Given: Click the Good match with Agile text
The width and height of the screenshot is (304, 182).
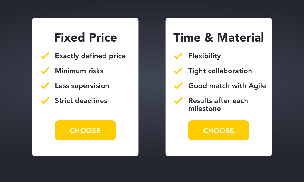Looking at the screenshot, I should pos(227,86).
